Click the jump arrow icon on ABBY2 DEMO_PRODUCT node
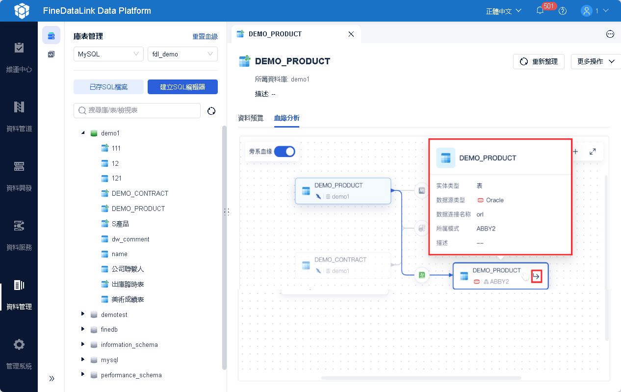Viewport: 621px width, 392px height. (x=537, y=277)
